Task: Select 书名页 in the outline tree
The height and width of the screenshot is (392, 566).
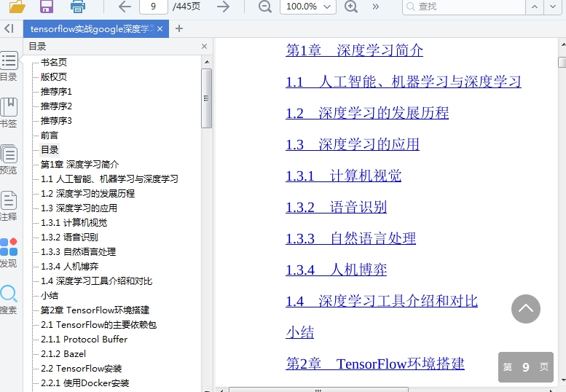Action: click(54, 63)
